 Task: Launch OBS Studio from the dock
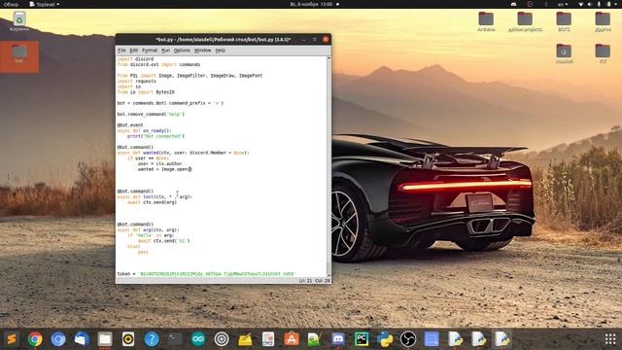408,339
